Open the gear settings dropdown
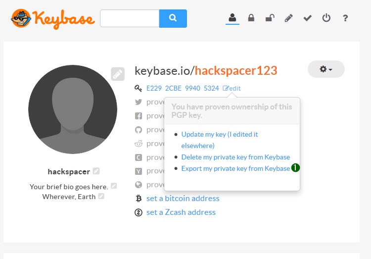Image resolution: width=371 pixels, height=259 pixels. pyautogui.click(x=326, y=69)
